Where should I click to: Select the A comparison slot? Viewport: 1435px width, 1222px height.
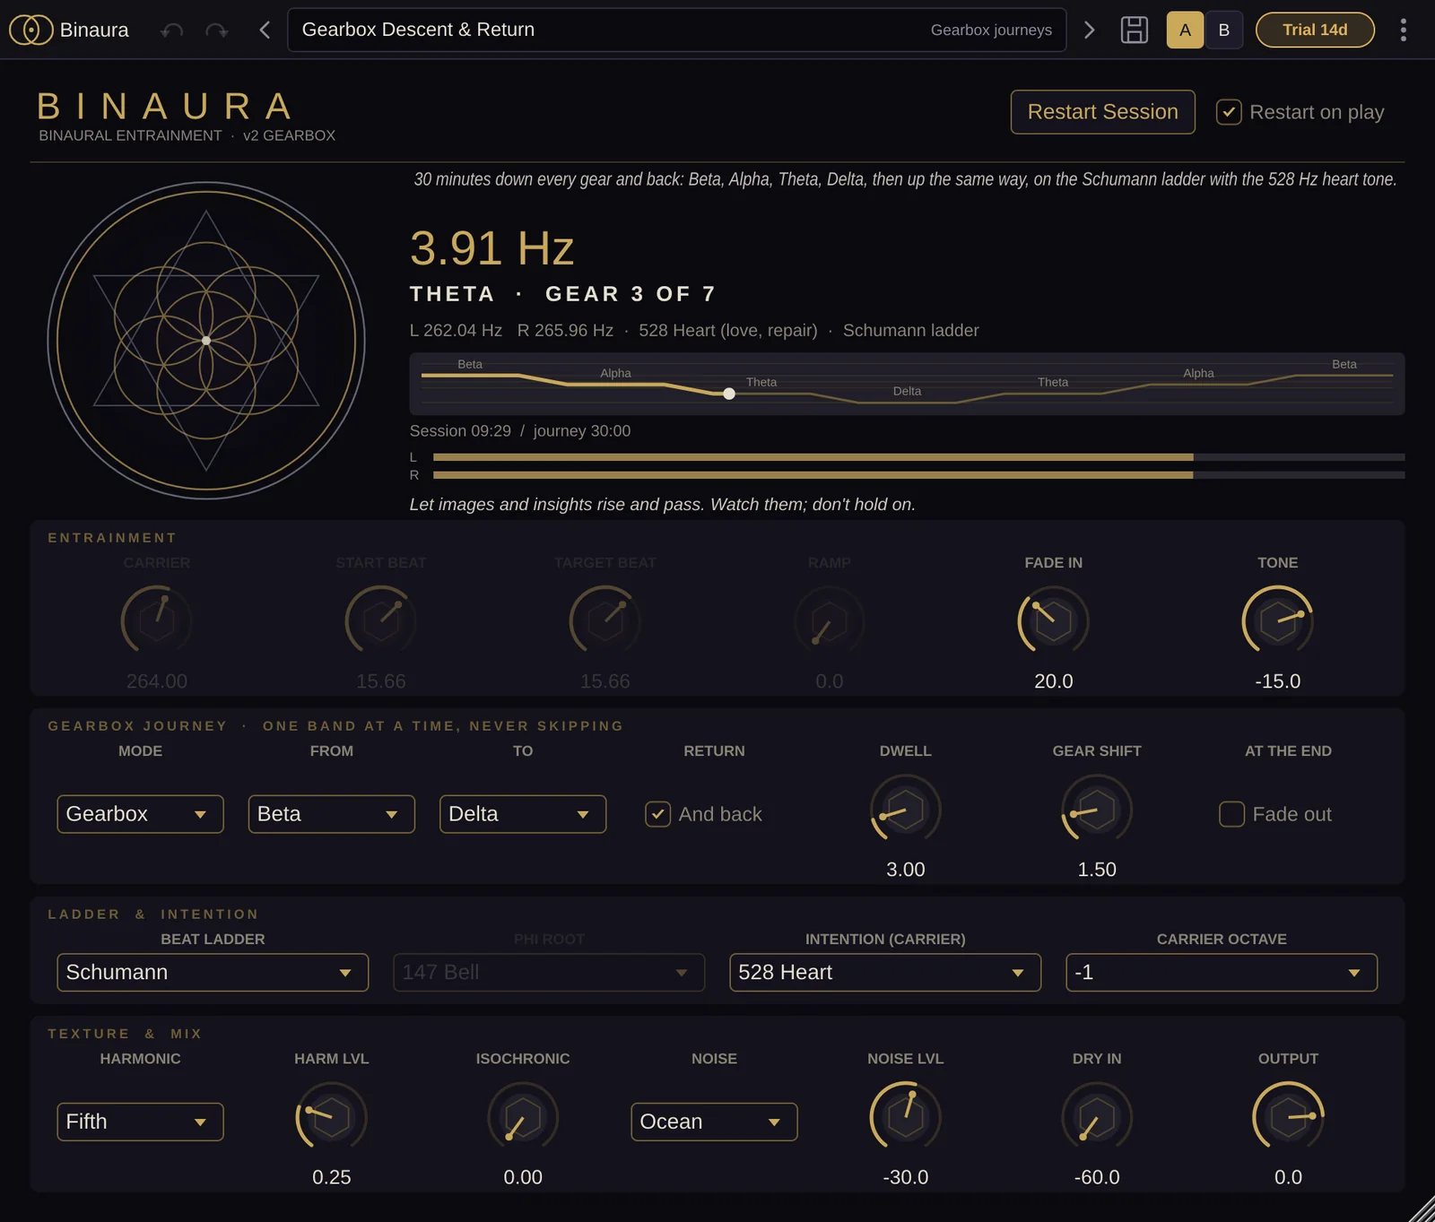click(1185, 30)
